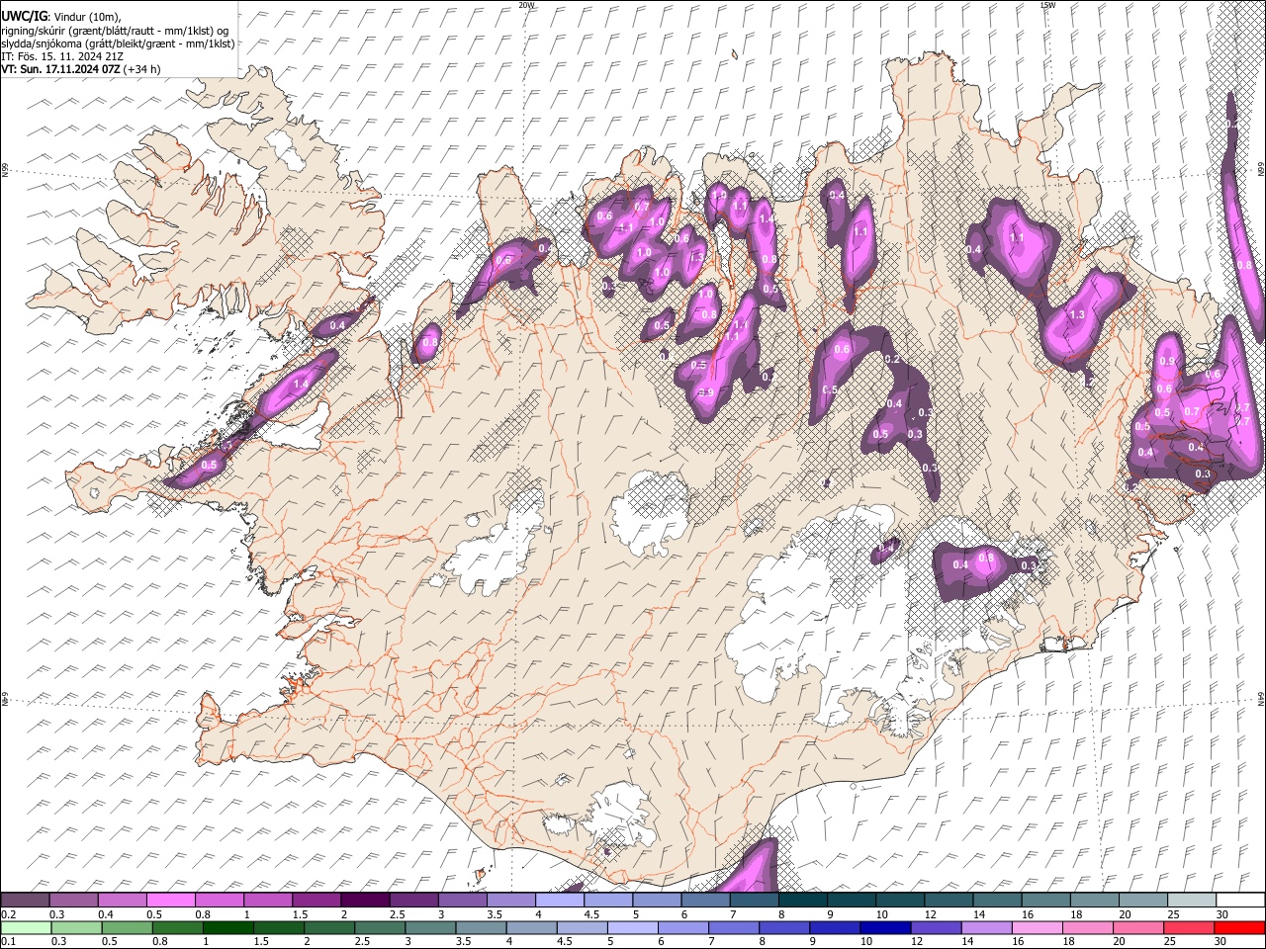Click the 'VT: Sun. 17.11.2024 07Z (+34 h)' line
The image size is (1266, 949).
click(x=81, y=69)
